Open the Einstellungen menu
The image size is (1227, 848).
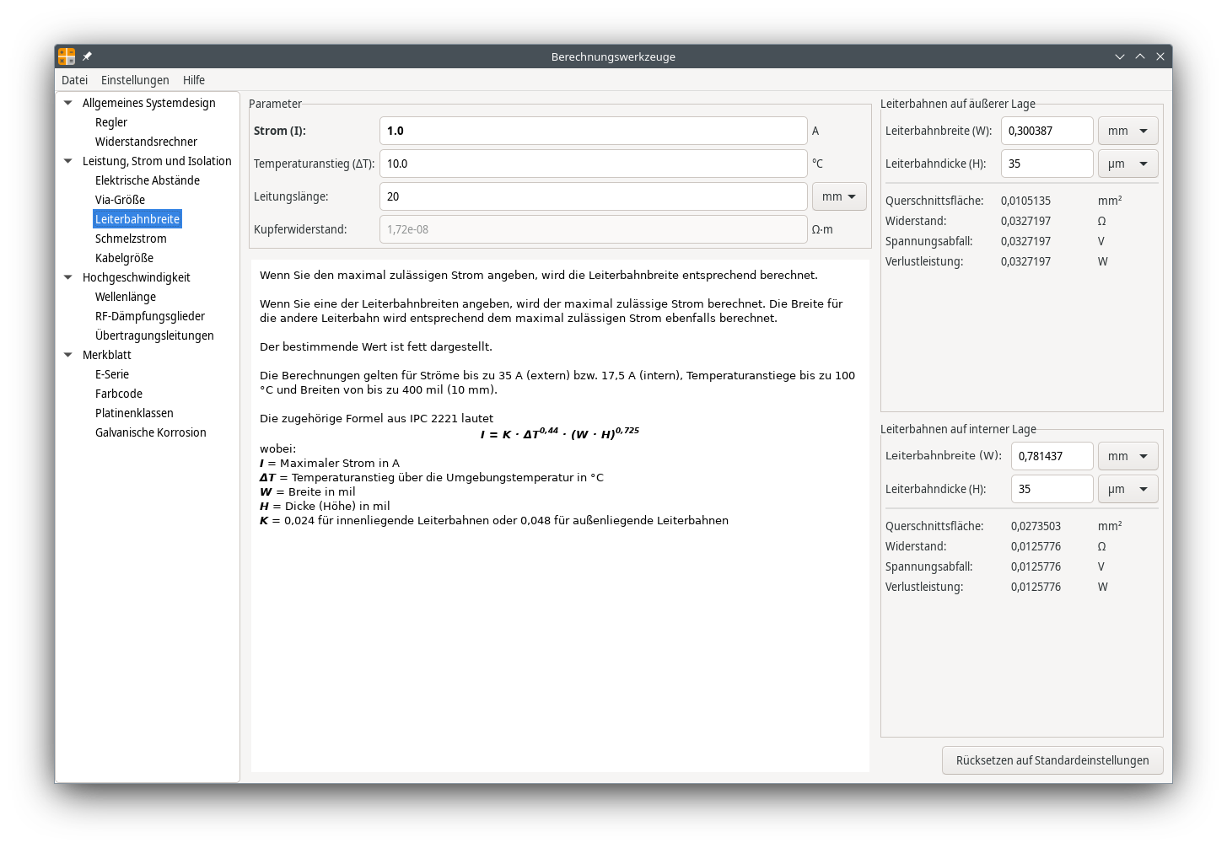tap(135, 80)
